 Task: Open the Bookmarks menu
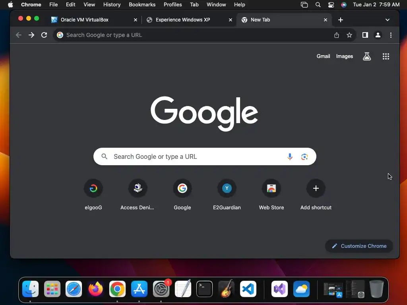click(142, 5)
